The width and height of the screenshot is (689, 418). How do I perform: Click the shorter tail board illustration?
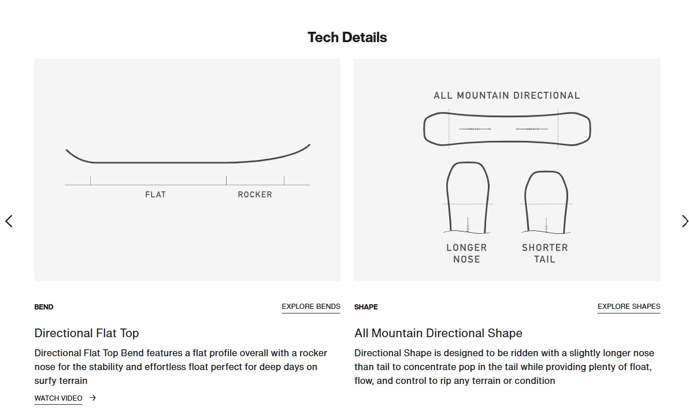pos(545,201)
